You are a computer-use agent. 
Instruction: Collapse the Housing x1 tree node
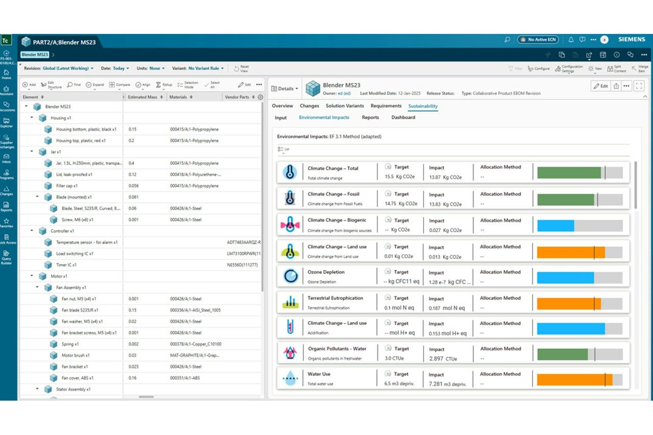pyautogui.click(x=32, y=118)
